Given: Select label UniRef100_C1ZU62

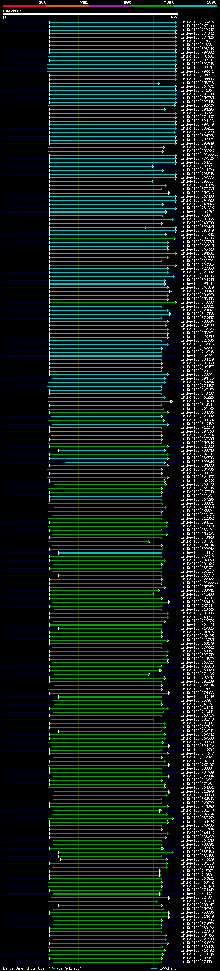Looking at the screenshot, I should [x=197, y=519].
